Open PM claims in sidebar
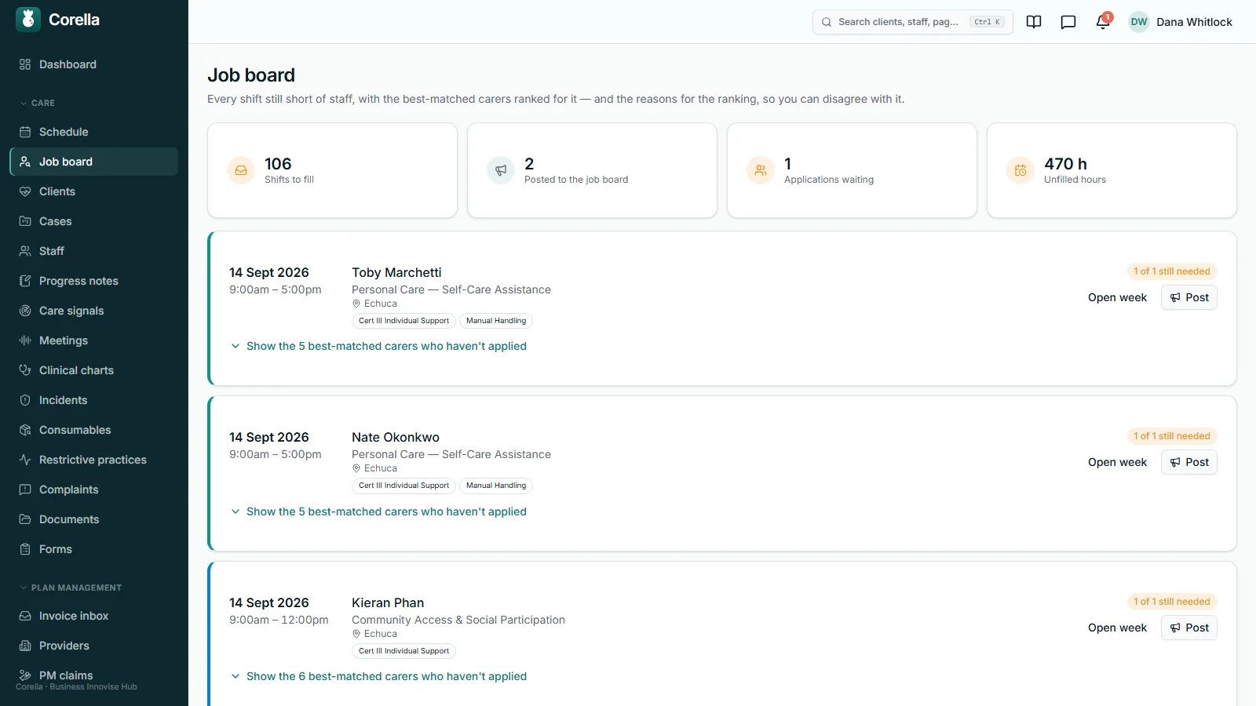The height and width of the screenshot is (706, 1256). [94, 675]
